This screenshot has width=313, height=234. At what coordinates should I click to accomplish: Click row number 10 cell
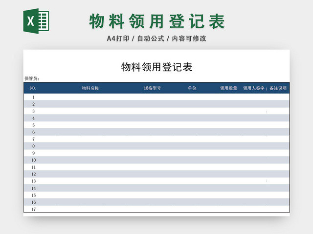tap(33, 160)
